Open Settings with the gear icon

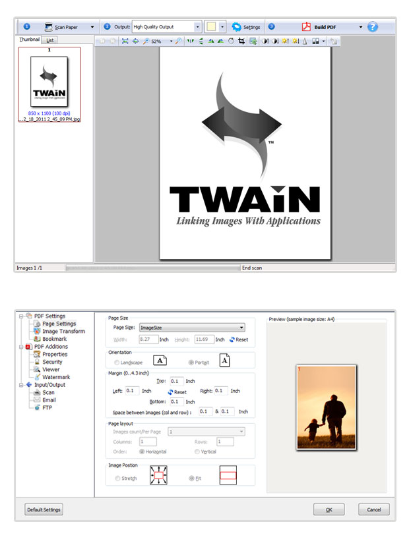pyautogui.click(x=236, y=27)
